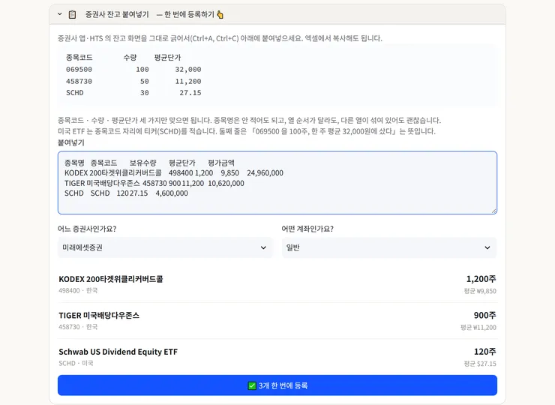The height and width of the screenshot is (405, 555).
Task: Click the 종목코드 example header cell
Action: [79, 57]
